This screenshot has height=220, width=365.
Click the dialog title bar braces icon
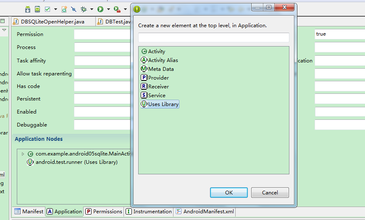click(137, 9)
